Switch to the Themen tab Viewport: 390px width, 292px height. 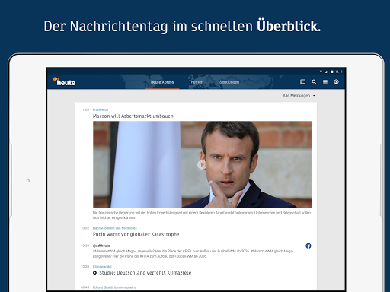click(x=196, y=82)
